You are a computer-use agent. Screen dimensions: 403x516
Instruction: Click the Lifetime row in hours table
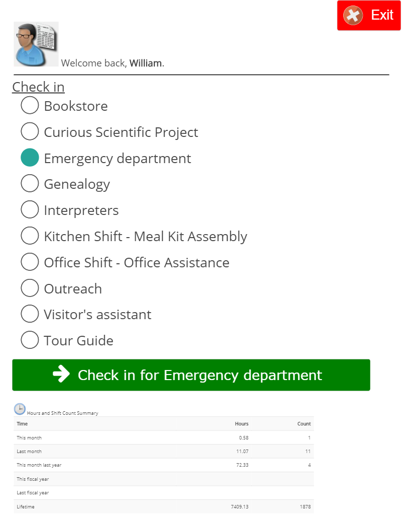click(x=163, y=507)
